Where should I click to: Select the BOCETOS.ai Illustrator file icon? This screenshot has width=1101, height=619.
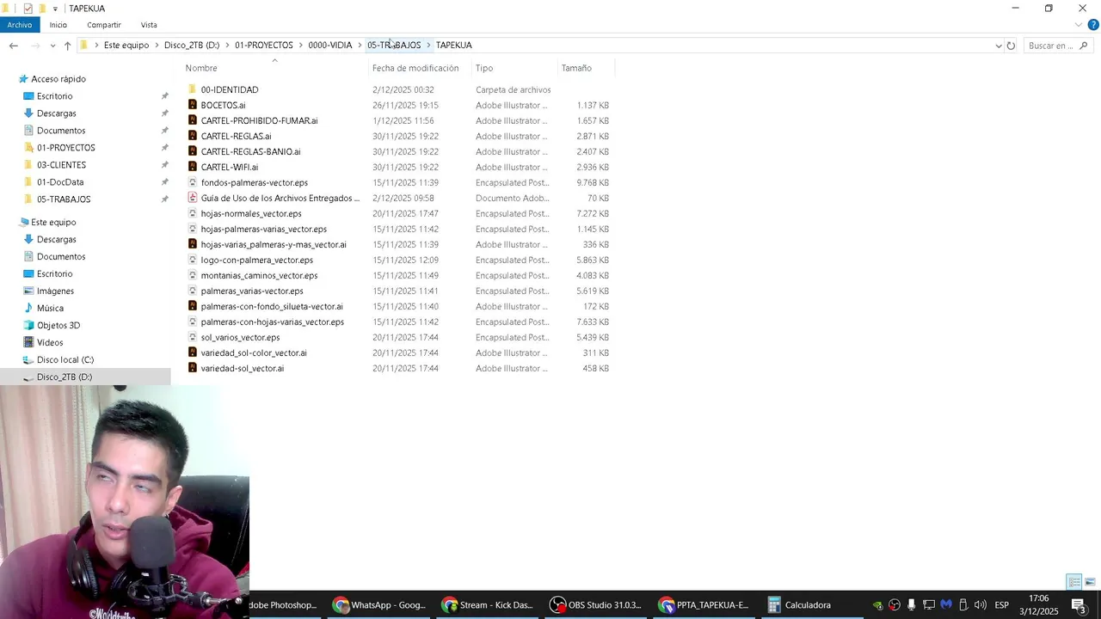pos(193,105)
